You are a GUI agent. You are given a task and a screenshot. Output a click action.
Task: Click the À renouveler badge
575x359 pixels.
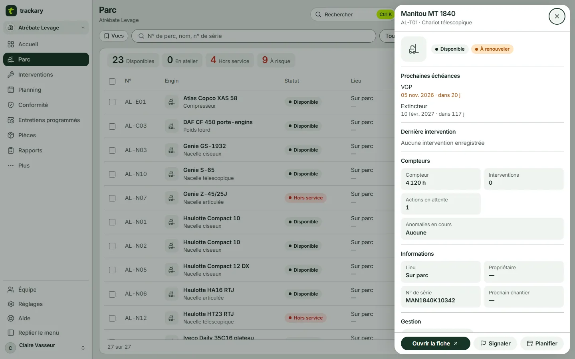coord(492,49)
